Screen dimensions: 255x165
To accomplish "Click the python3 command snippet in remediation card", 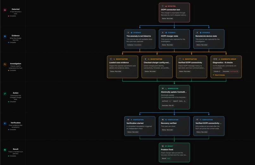I will point(174,101).
